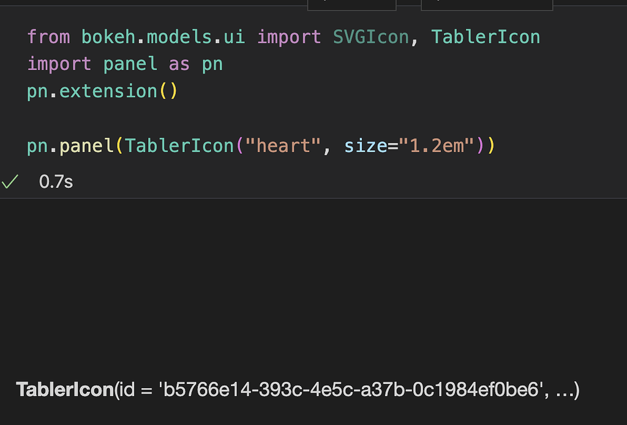This screenshot has height=425, width=627.
Task: Click the left partially visible insert-cell button at top
Action: click(352, 5)
